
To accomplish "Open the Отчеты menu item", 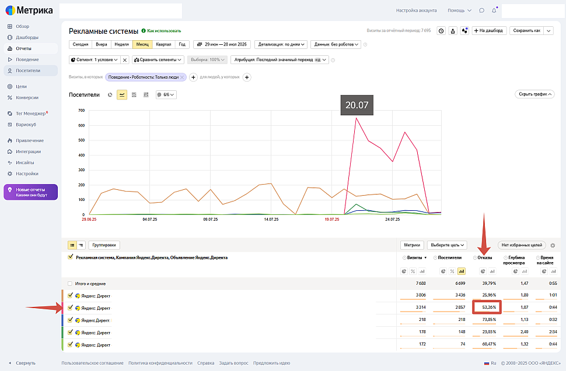I will pos(31,48).
